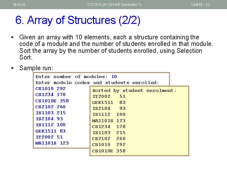Click the sorted row 'GEK1511 83' in yellow box

109,103
